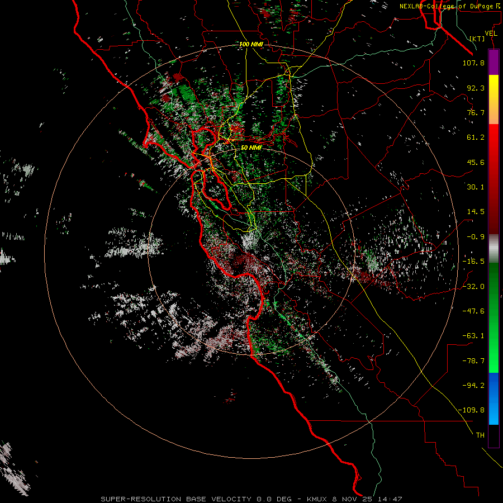Click the [KT] units label

point(477,39)
